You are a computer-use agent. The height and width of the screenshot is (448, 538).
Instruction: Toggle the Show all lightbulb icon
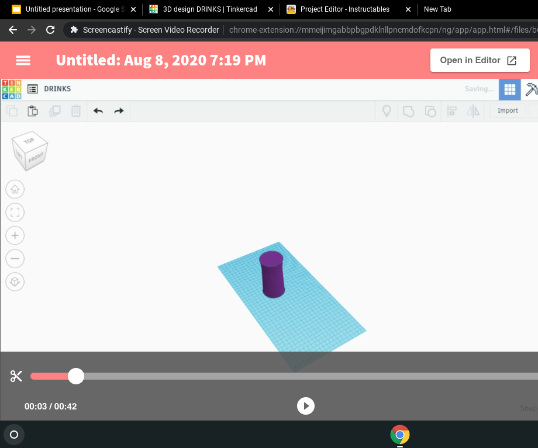point(387,111)
